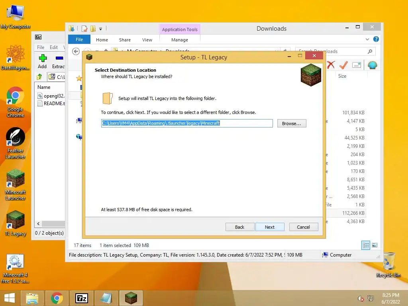Viewport: 408px width, 306px height.
Task: Click the network tray icon
Action: [x=370, y=298]
